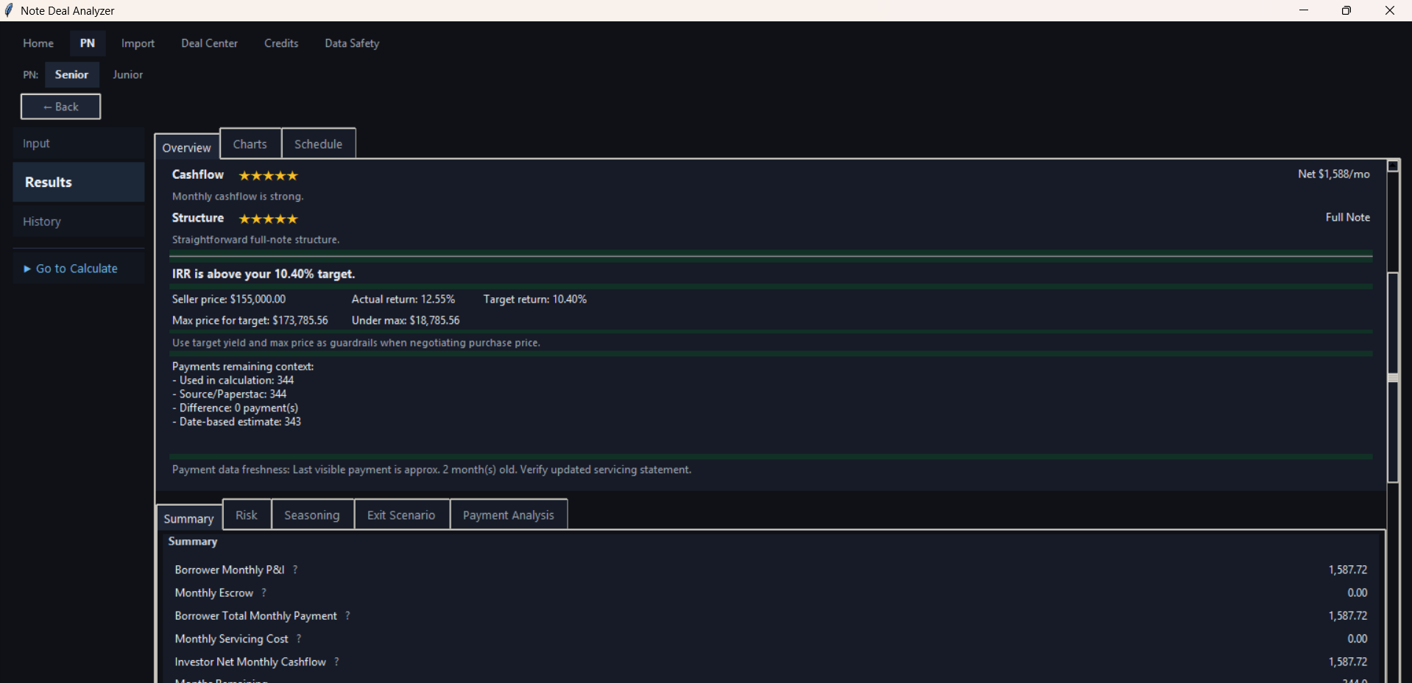Viewport: 1412px width, 683px height.
Task: Click help icon beside Investor Net Monthly Cashflow
Action: point(336,662)
